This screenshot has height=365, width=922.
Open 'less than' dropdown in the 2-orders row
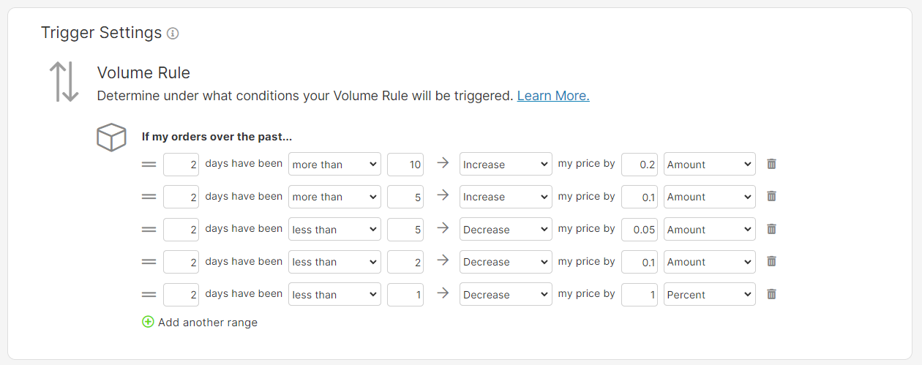click(x=335, y=262)
